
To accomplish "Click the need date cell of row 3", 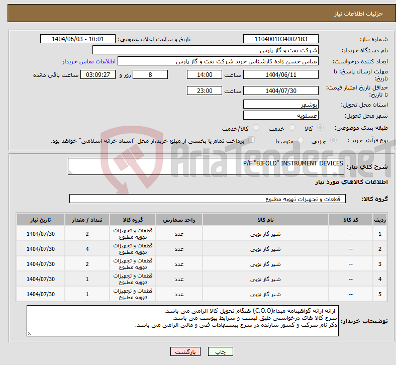I will [41, 264].
